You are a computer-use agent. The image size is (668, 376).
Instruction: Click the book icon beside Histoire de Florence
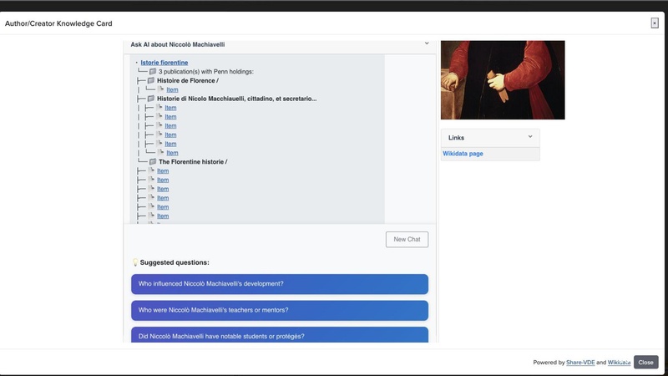point(151,81)
